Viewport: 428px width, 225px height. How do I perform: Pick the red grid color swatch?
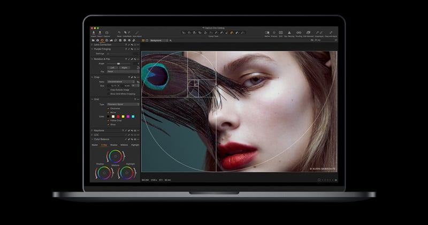tap(118, 116)
